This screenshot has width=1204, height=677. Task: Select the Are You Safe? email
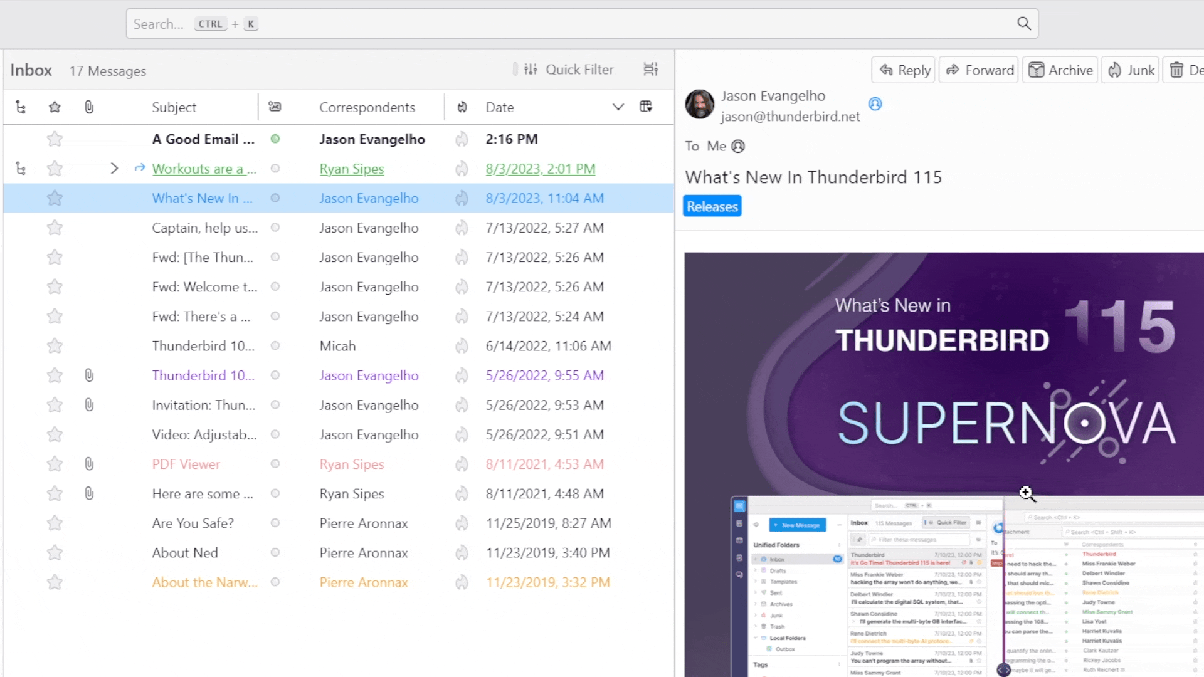193,523
